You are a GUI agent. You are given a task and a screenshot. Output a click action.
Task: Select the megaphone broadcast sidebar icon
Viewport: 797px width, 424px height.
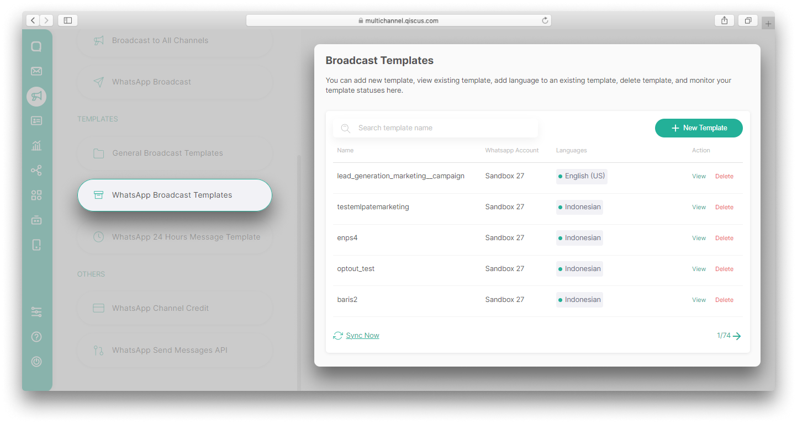click(36, 96)
